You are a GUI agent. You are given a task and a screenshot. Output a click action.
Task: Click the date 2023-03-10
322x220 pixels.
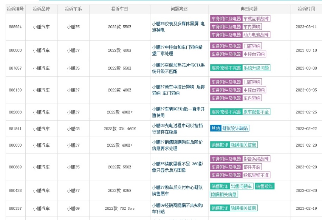(x=306, y=50)
